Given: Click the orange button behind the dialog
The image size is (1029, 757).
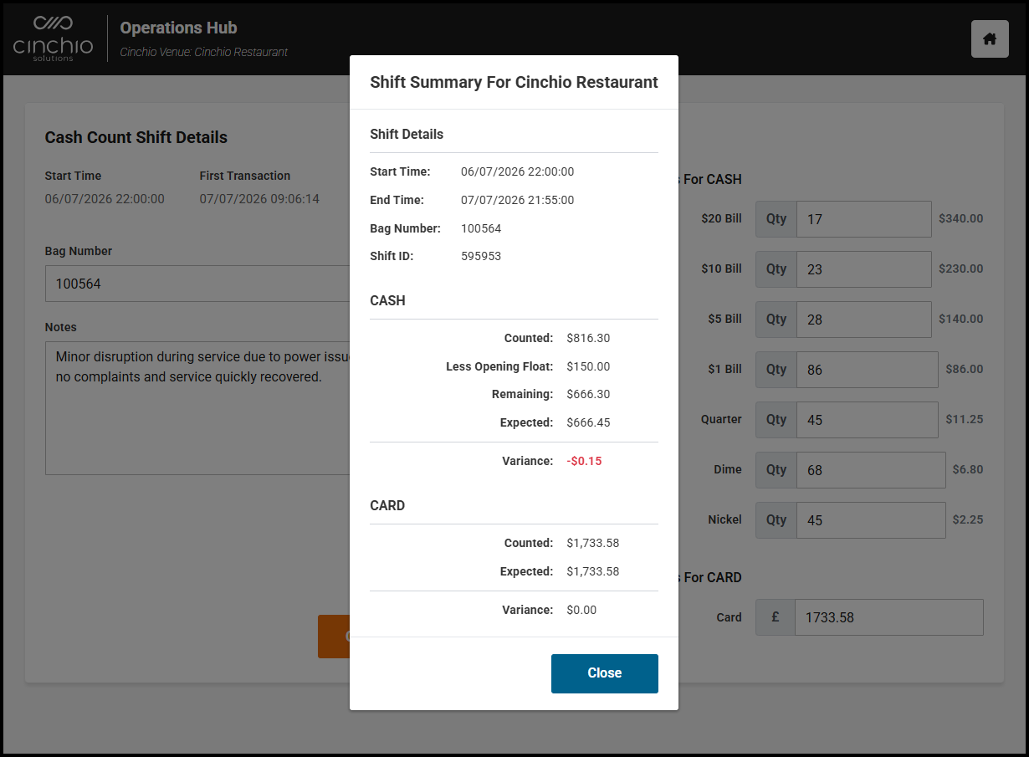Looking at the screenshot, I should click(334, 637).
